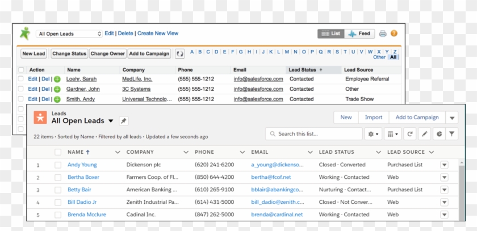Screen dimensions: 477x231
Task: Click the New Lead button
Action: (x=34, y=54)
